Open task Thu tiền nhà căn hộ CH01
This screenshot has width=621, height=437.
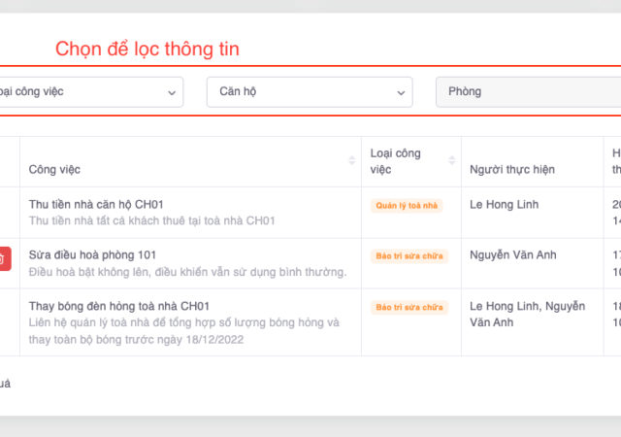tap(96, 204)
